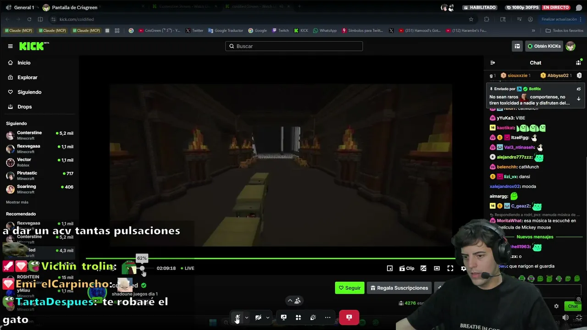Viewport: 587px width, 330px height.
Task: Collapse the chat panel with arrow icon
Action: coord(493,63)
